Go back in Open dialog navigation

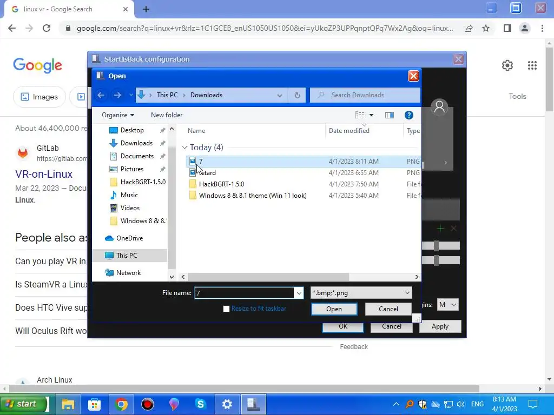click(x=101, y=95)
